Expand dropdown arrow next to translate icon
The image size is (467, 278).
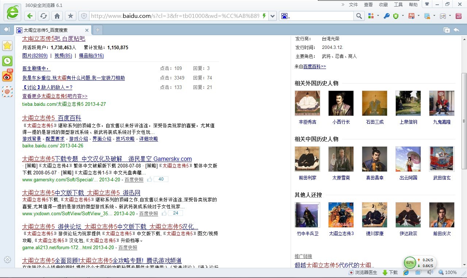(418, 16)
